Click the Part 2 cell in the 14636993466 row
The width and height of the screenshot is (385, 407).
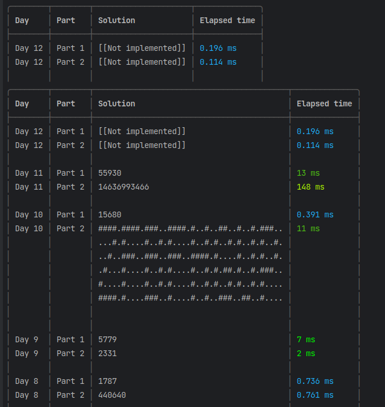(x=70, y=187)
